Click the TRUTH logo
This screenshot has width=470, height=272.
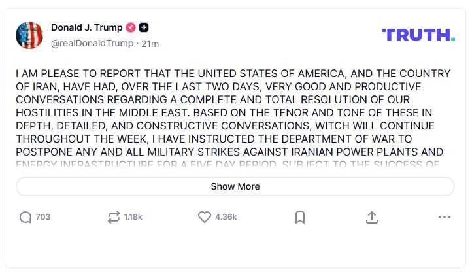pos(418,35)
